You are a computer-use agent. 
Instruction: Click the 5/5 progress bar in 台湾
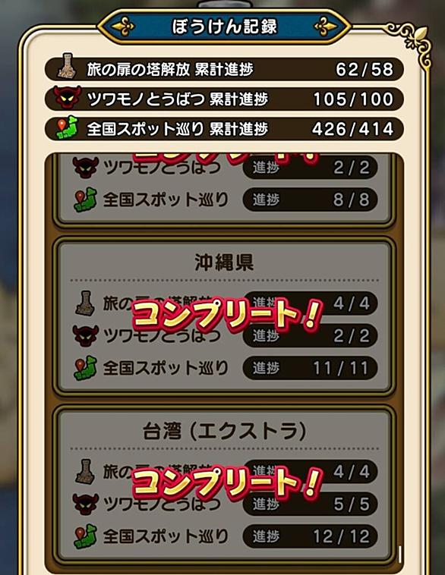[x=311, y=504]
